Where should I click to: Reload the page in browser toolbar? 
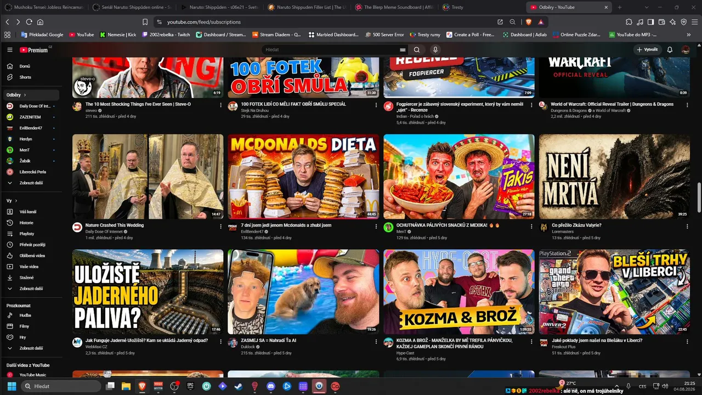(29, 22)
